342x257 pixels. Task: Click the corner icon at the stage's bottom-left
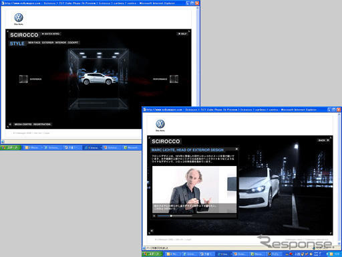(x=152, y=231)
